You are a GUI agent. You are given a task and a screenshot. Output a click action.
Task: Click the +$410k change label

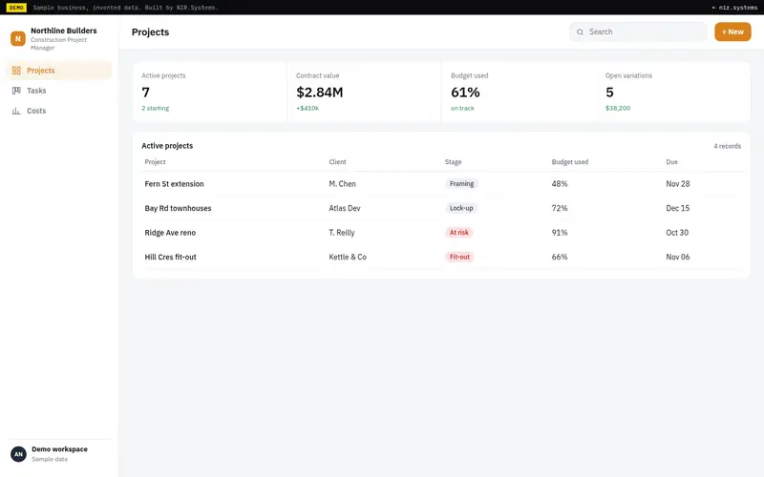(x=307, y=108)
